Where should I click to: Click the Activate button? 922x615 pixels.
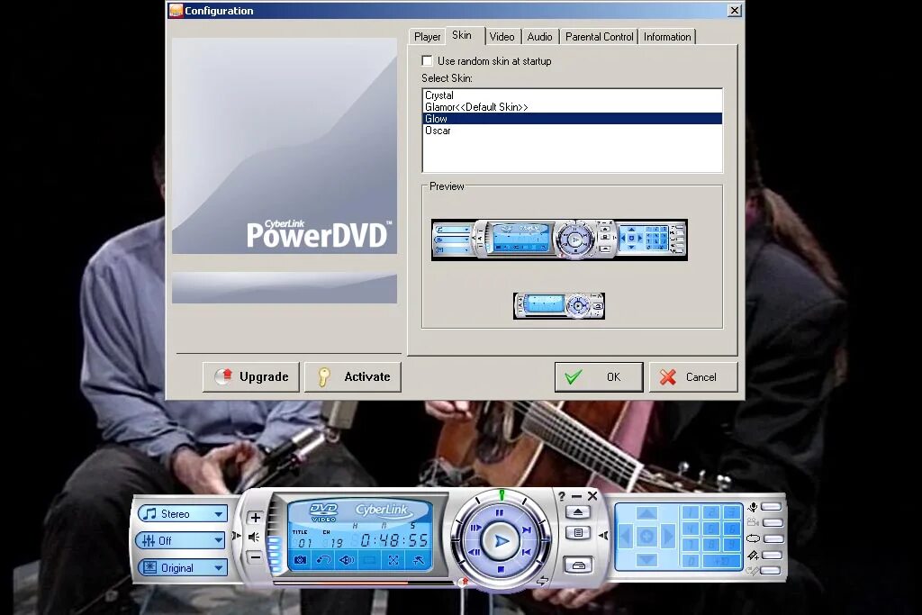click(353, 377)
